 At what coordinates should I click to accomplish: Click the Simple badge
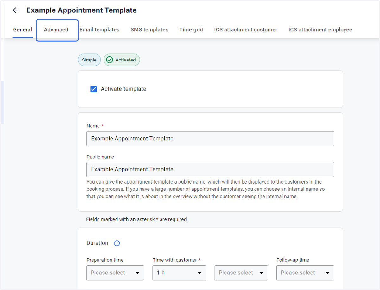89,60
